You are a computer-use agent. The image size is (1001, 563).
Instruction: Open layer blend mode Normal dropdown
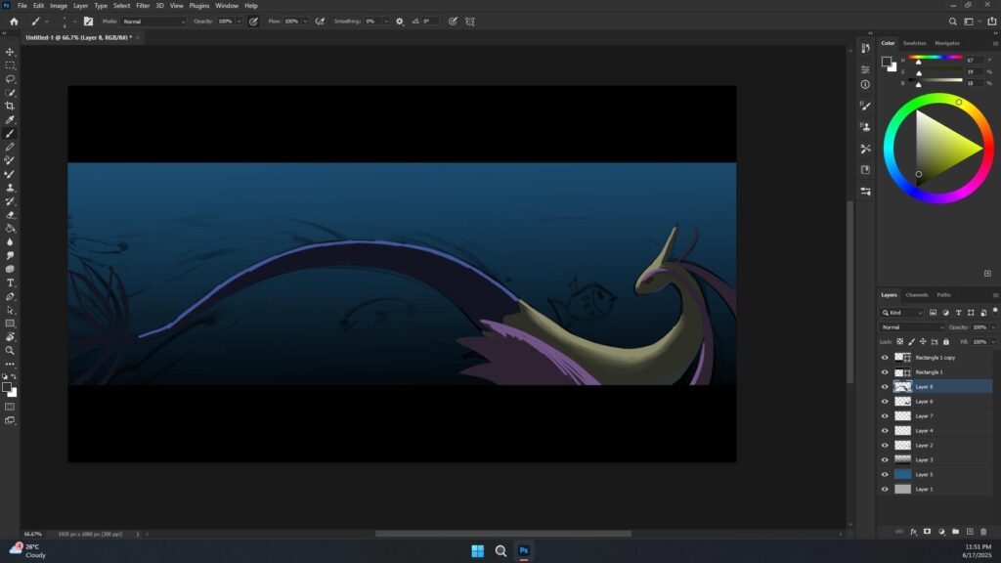point(912,326)
